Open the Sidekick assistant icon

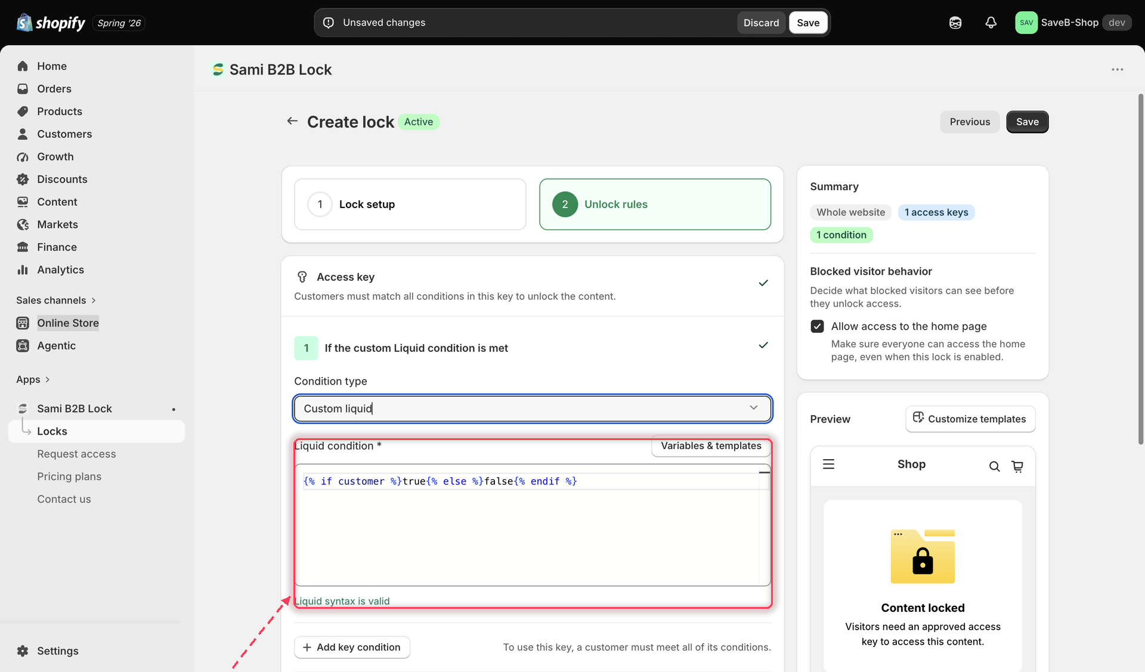[955, 23]
